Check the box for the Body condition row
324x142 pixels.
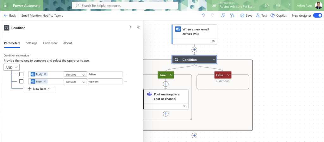[x=21, y=74]
